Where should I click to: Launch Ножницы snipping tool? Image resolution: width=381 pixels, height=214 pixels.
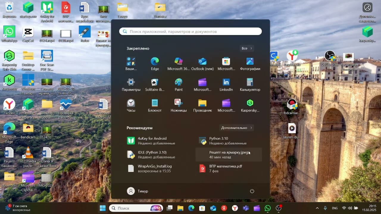[179, 105]
